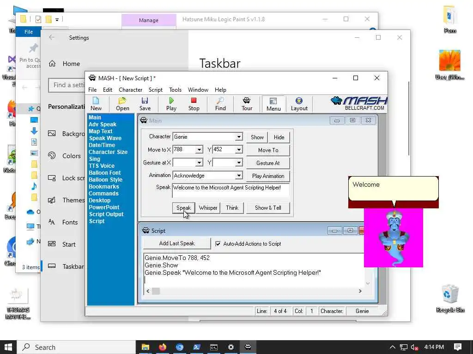Click the Layout toolbar icon

299,104
